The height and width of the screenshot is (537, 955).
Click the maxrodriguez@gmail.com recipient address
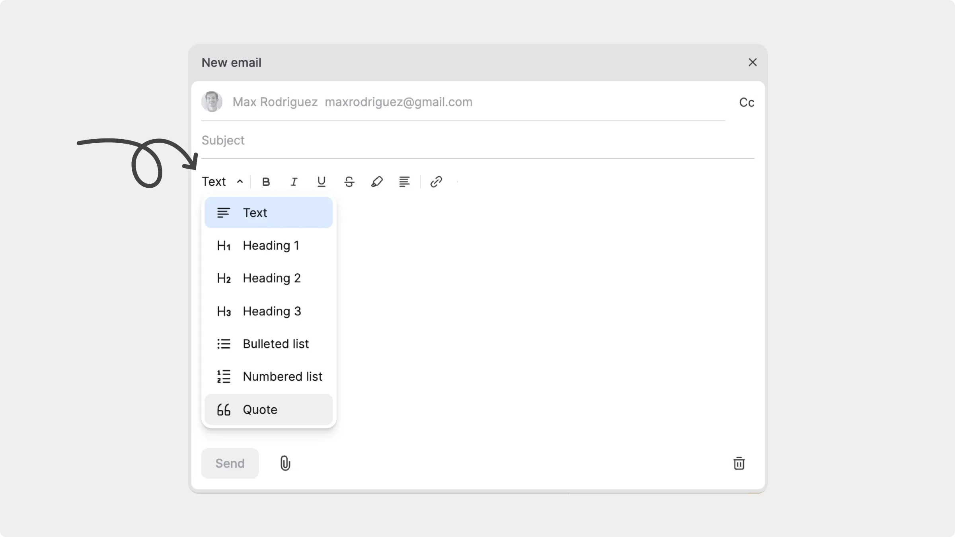[399, 102]
